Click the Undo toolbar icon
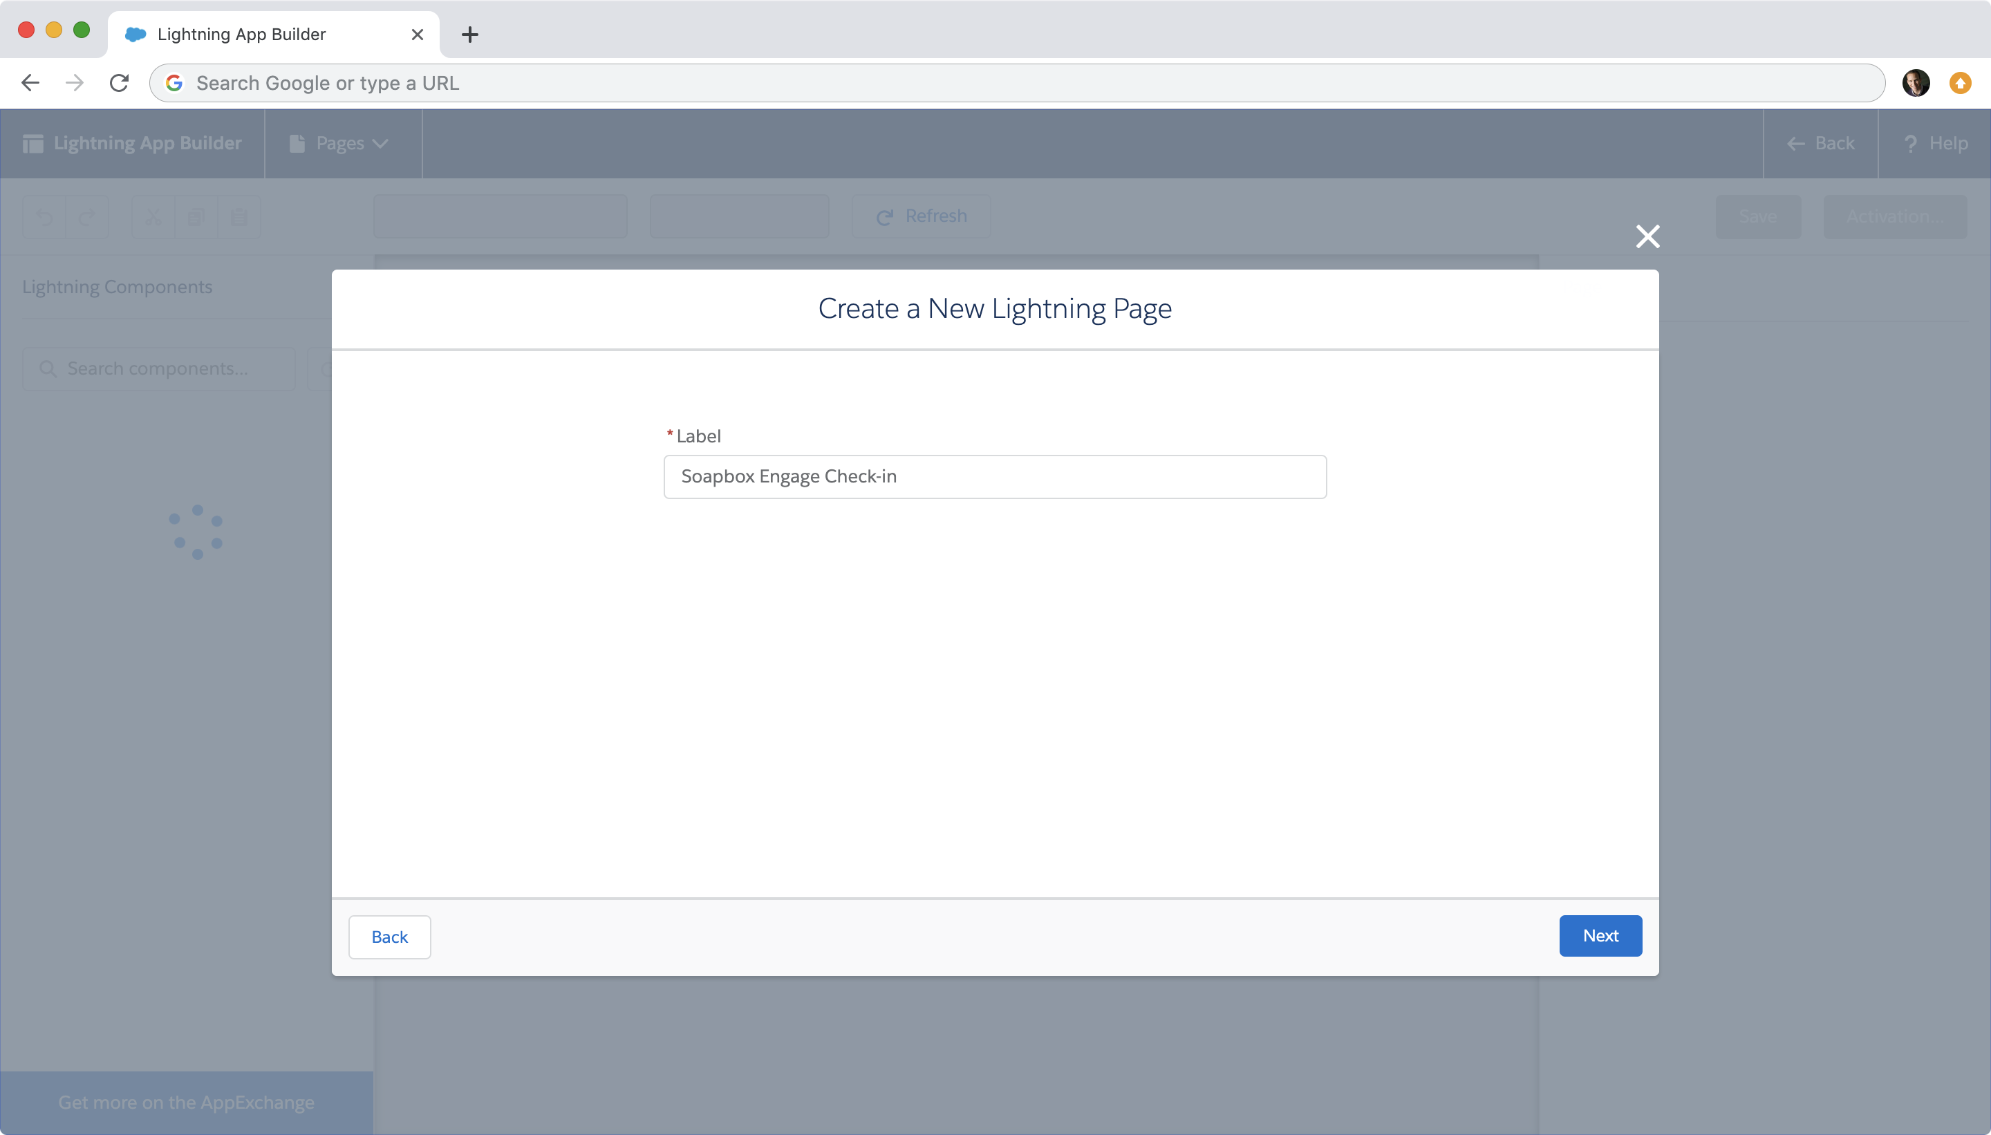The height and width of the screenshot is (1135, 1991). click(x=44, y=217)
